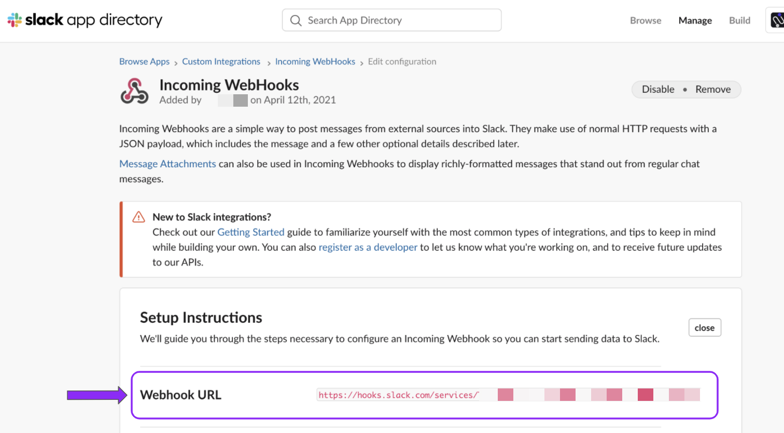The image size is (784, 433).
Task: Open the Browse menu item
Action: click(x=646, y=20)
